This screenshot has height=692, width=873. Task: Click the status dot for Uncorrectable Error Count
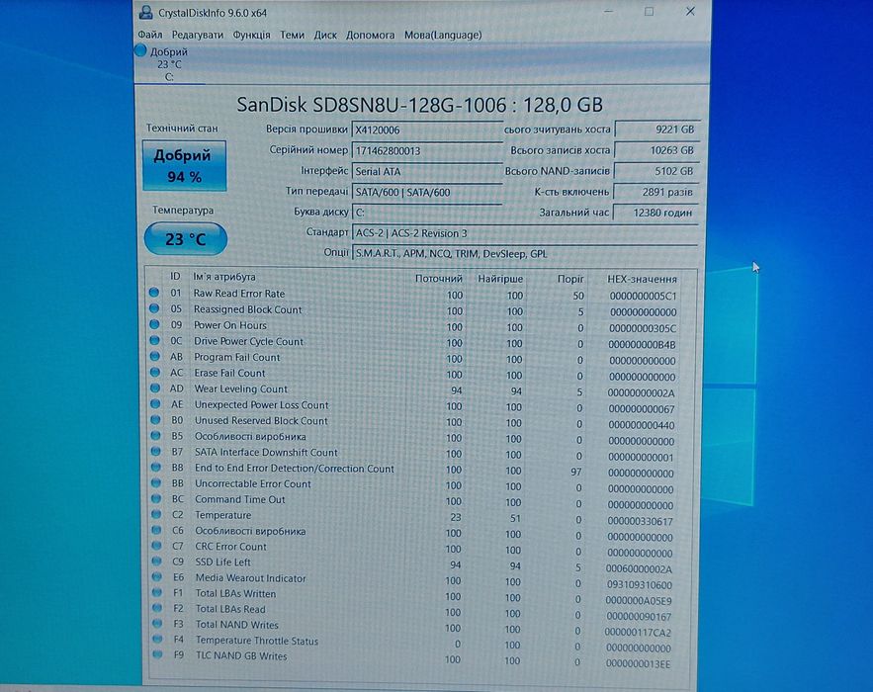pyautogui.click(x=156, y=482)
